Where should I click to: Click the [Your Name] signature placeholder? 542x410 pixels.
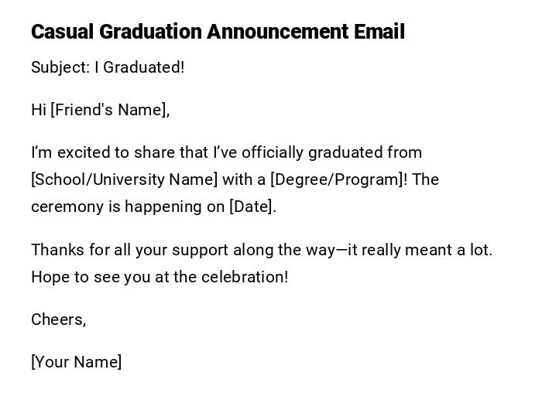[x=76, y=362]
